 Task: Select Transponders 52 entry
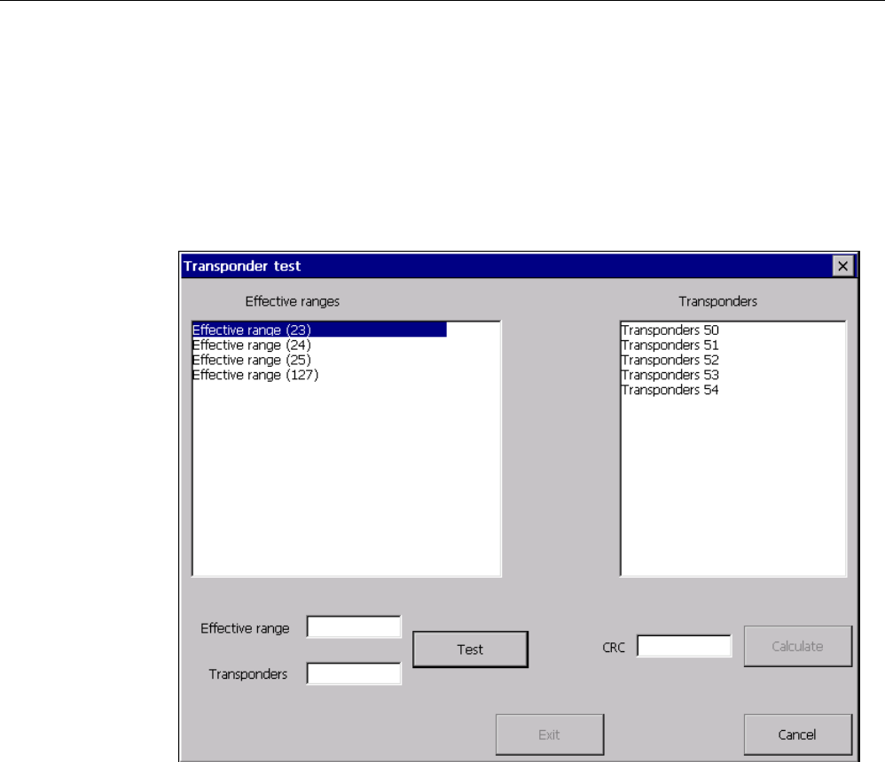(670, 360)
